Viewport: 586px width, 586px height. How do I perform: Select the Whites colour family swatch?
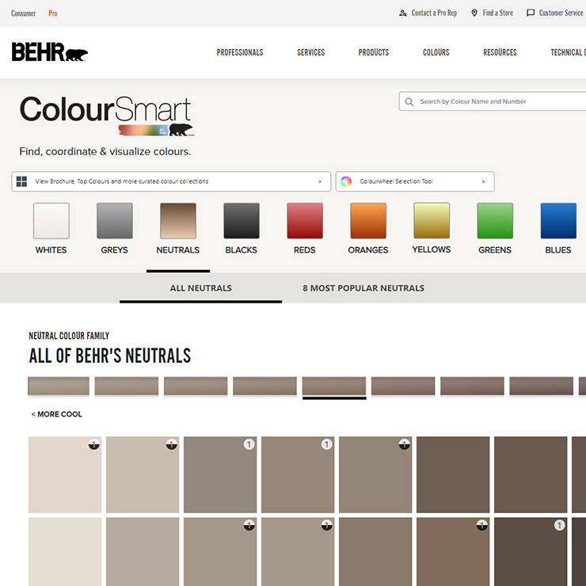point(51,220)
